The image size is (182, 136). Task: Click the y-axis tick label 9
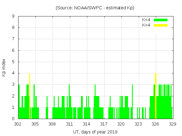click(13, 16)
